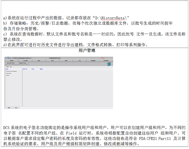Viewport: 189px width, 149px height.
Task: Select the Operators group in list
Action: click(9, 73)
